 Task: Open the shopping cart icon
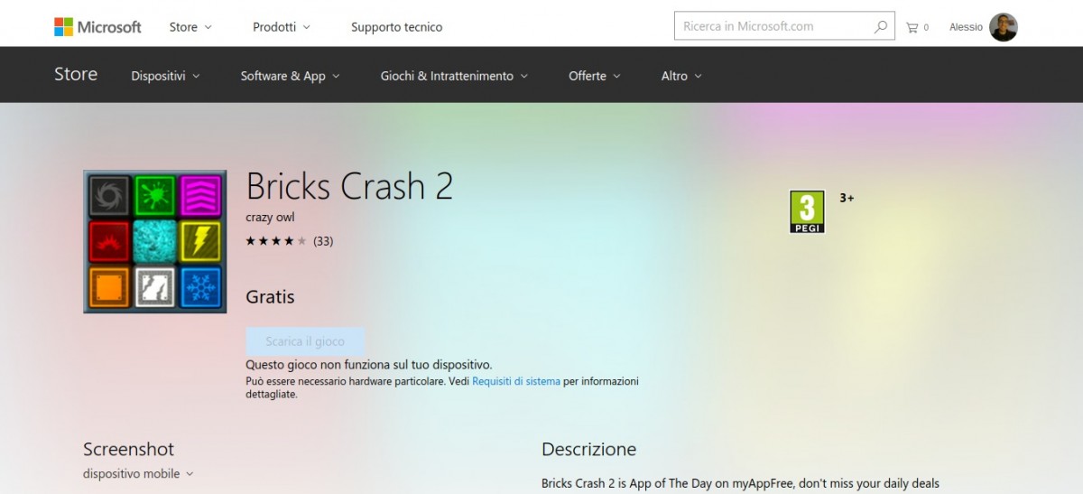(912, 27)
